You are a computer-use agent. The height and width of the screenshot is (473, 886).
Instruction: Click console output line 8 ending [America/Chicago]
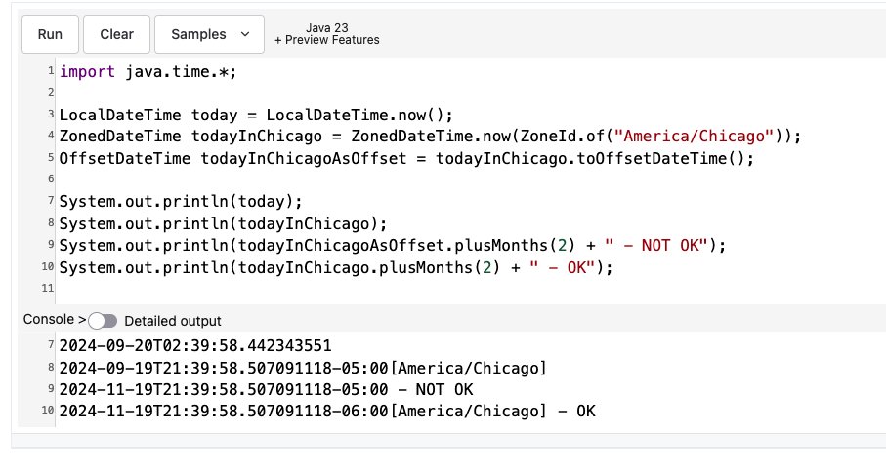303,368
